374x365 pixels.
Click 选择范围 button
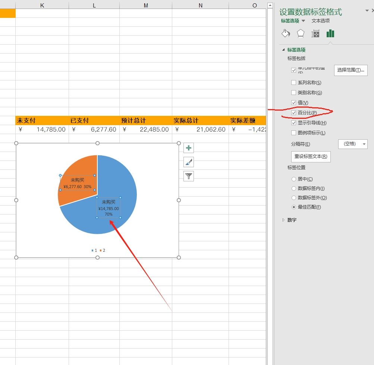351,70
